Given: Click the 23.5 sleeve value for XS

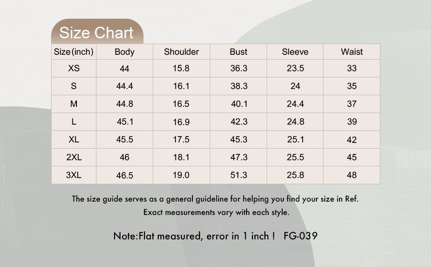Looking at the screenshot, I should (295, 69).
